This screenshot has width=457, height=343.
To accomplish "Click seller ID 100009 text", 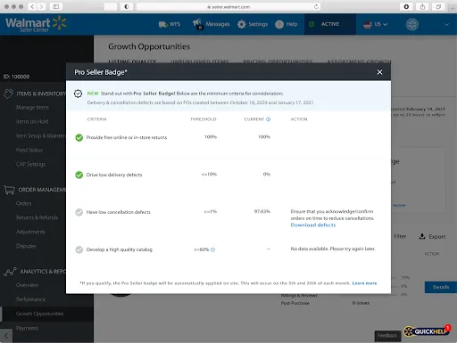I will pyautogui.click(x=16, y=77).
